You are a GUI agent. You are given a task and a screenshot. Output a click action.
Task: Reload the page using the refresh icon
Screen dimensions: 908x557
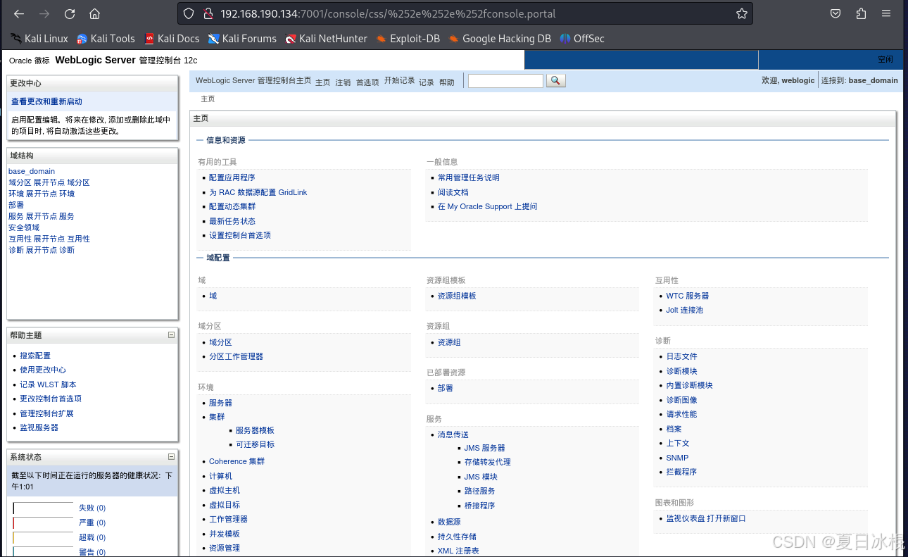tap(69, 14)
